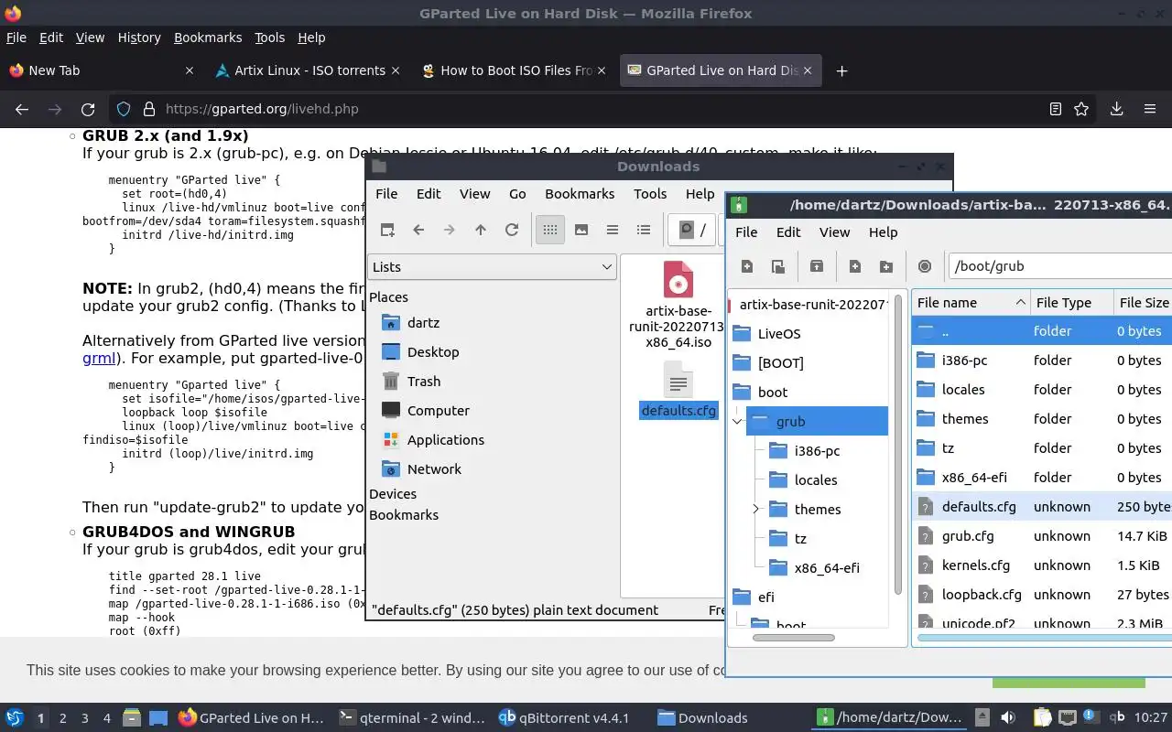Image resolution: width=1172 pixels, height=732 pixels.
Task: Switch Downloads window to detailed list view
Action: pos(644,230)
